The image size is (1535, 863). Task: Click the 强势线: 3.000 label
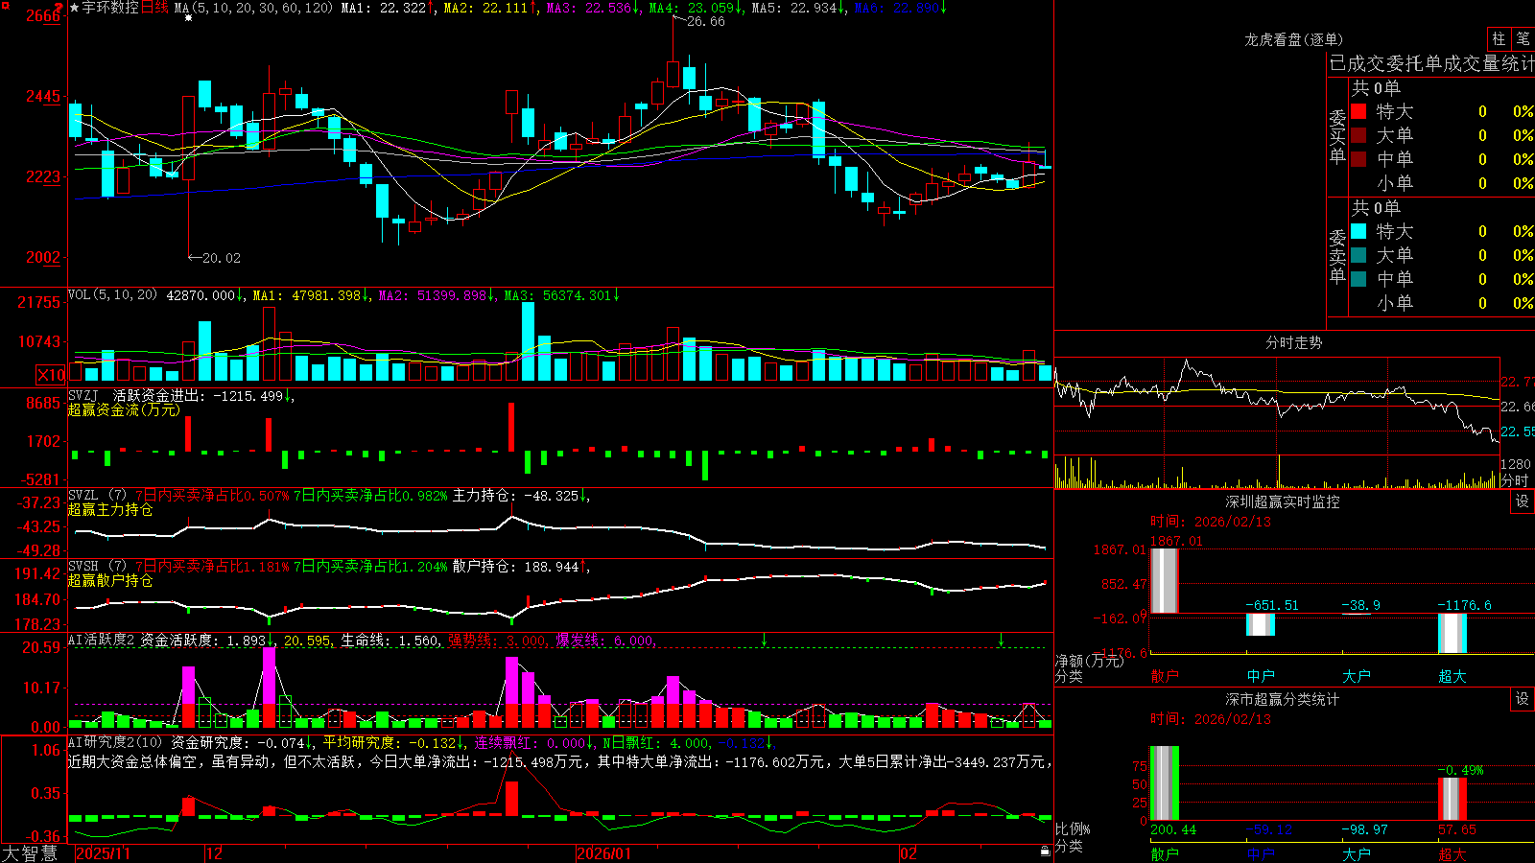(497, 640)
